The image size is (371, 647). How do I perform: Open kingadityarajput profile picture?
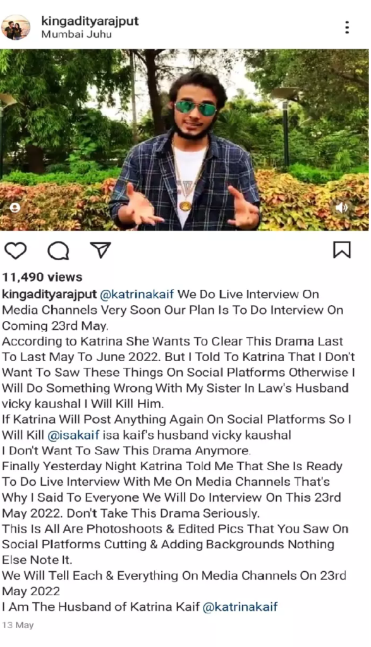[16, 27]
